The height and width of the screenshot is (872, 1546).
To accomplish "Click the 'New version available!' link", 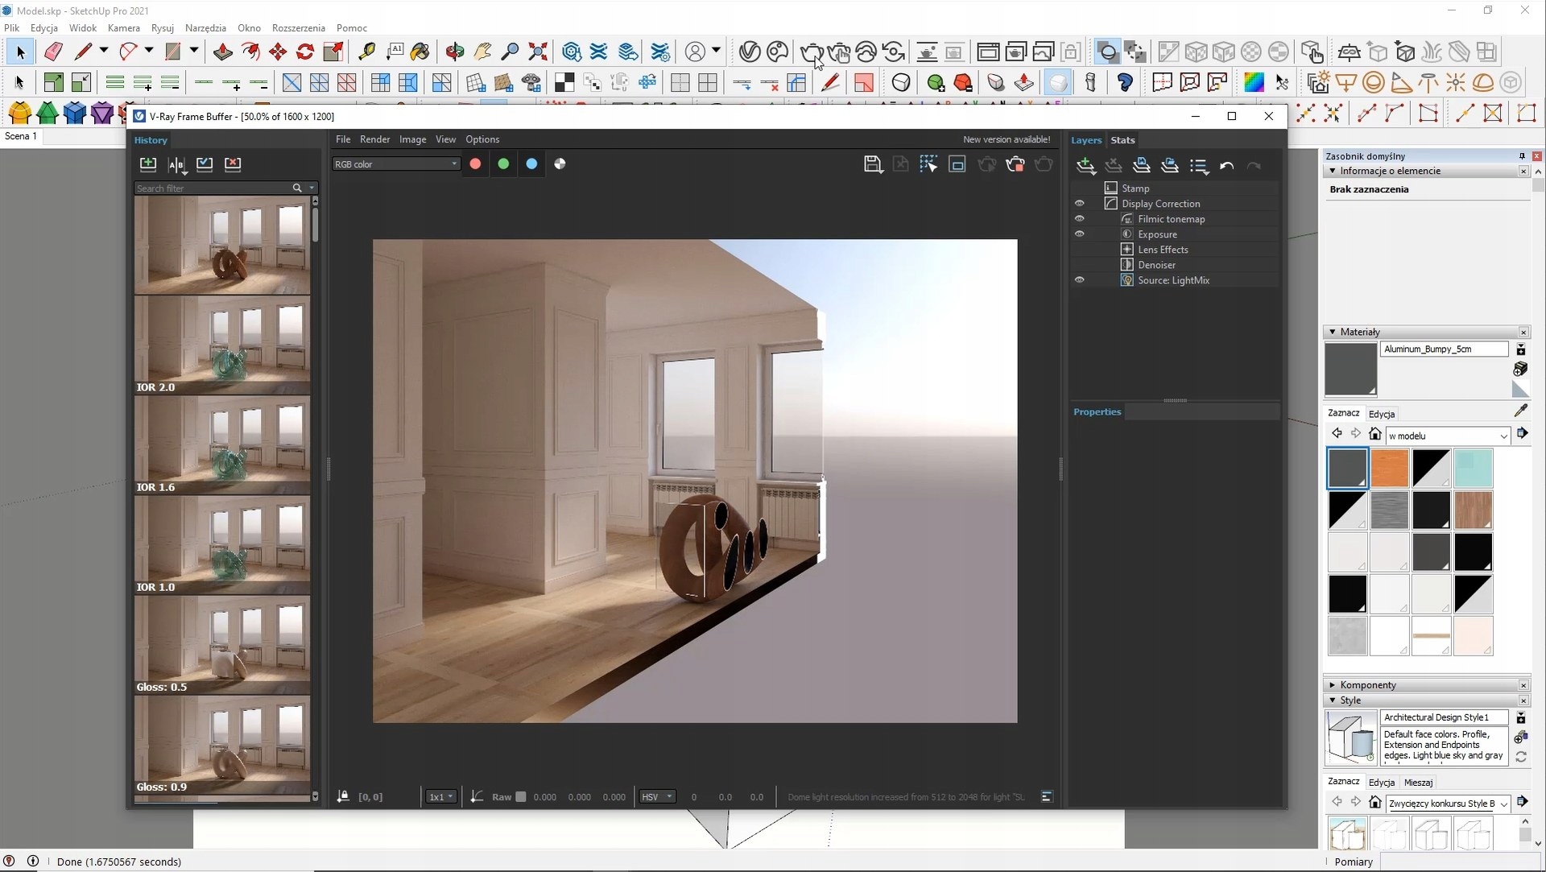I will point(1007,139).
